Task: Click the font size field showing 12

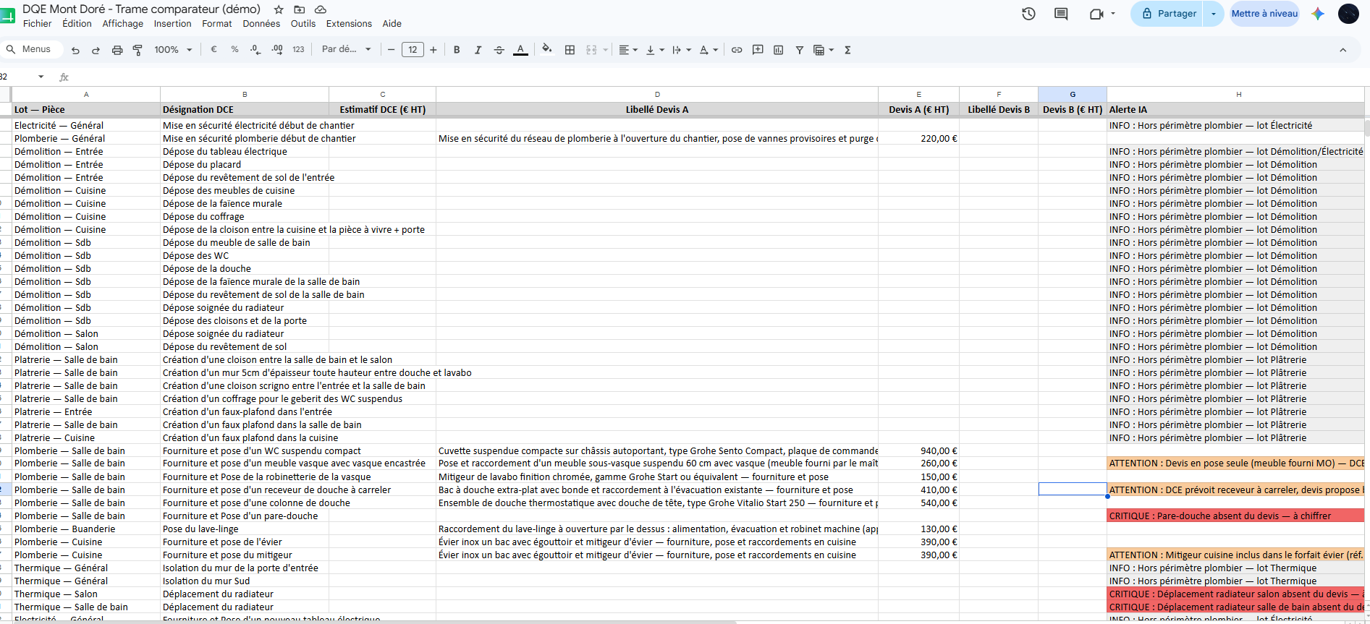Action: (x=413, y=50)
